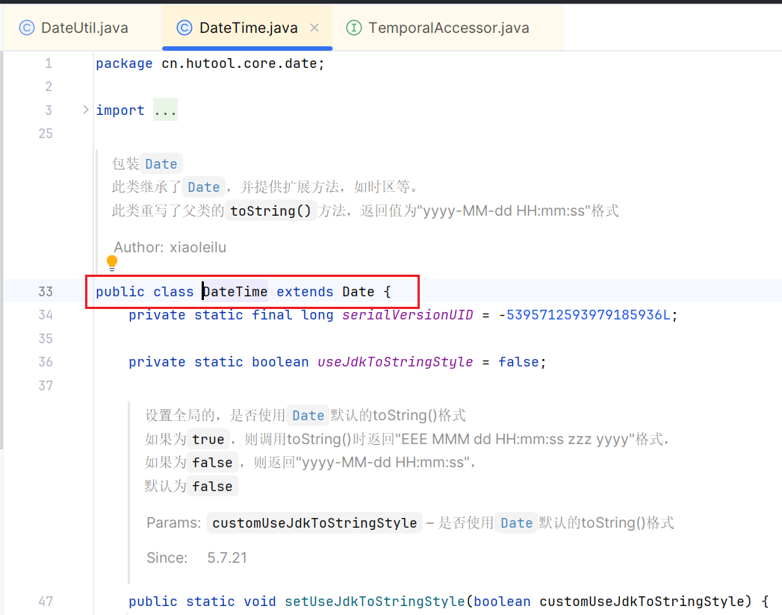Click the toString() reference in the Javadoc
The width and height of the screenshot is (782, 615).
(x=270, y=210)
